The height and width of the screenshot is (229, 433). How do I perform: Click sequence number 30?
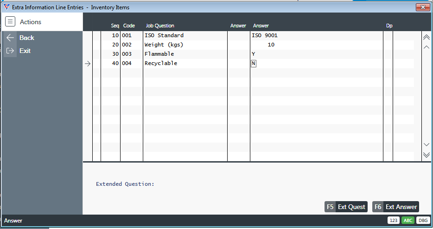point(115,54)
